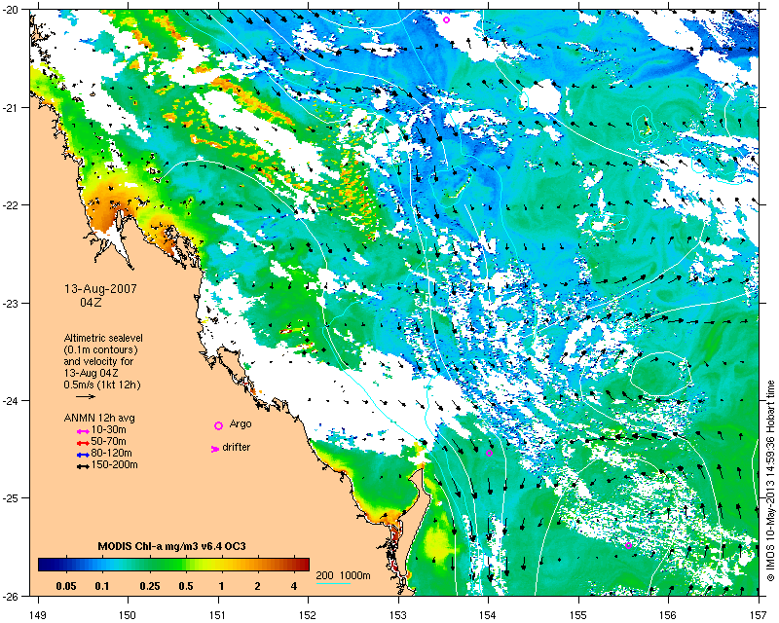The width and height of the screenshot is (779, 623).
Task: Click the '157' longitude axis label
Action: (x=759, y=615)
